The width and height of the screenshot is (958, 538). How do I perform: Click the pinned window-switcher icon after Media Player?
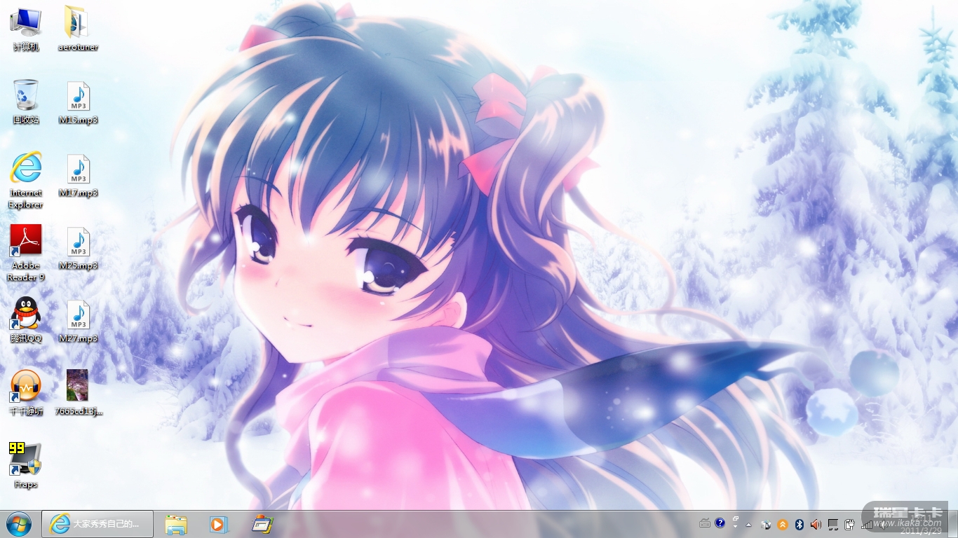[x=262, y=524]
